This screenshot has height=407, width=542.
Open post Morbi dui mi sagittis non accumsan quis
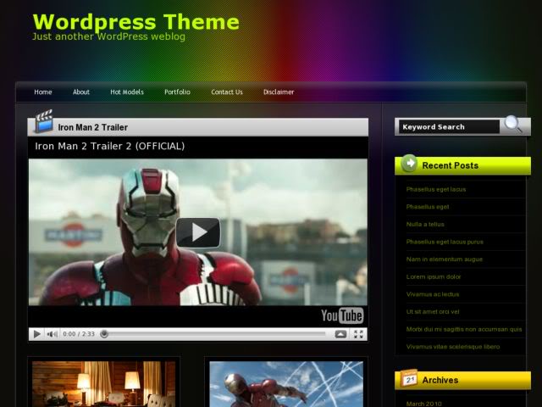tap(464, 329)
